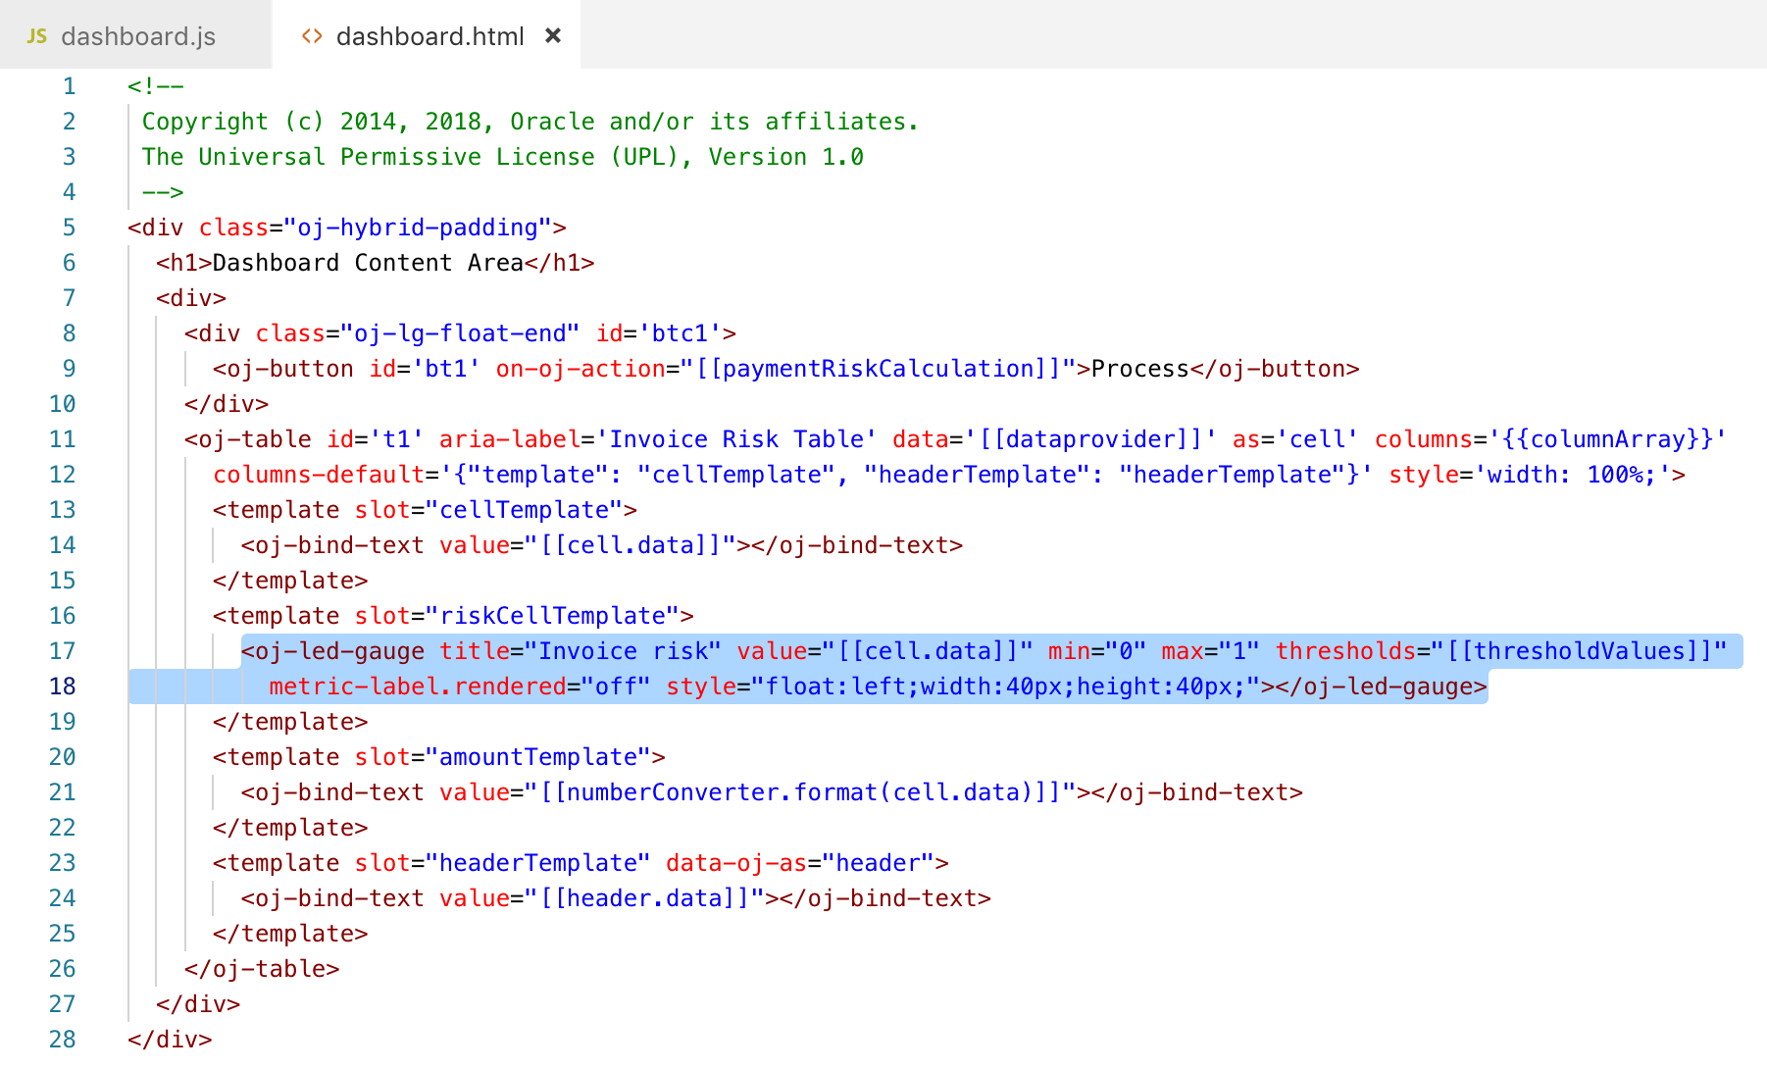Select the dashboard.html tab
The image size is (1767, 1069).
pyautogui.click(x=426, y=35)
